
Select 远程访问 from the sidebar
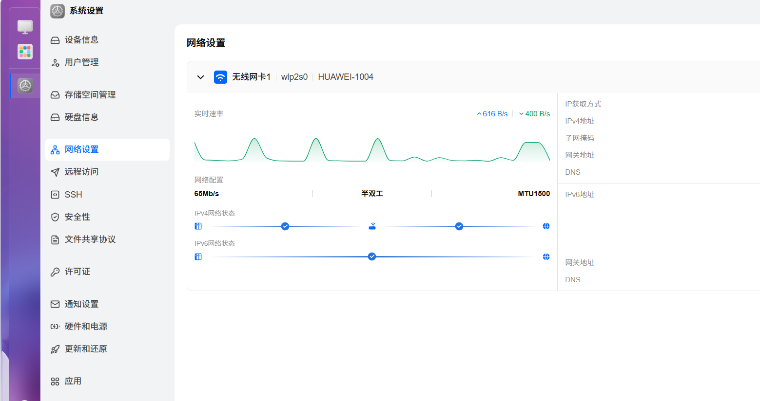(81, 172)
